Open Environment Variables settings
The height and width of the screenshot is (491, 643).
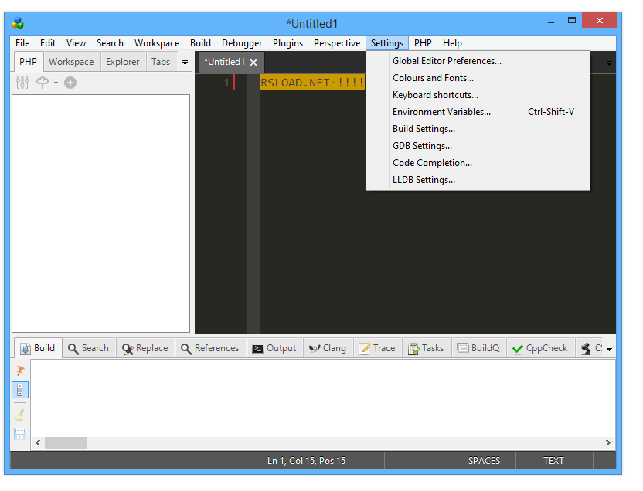click(441, 111)
